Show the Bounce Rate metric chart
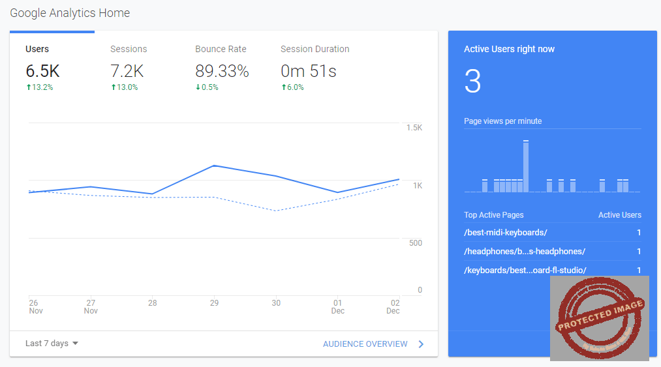The height and width of the screenshot is (367, 661). [x=221, y=68]
